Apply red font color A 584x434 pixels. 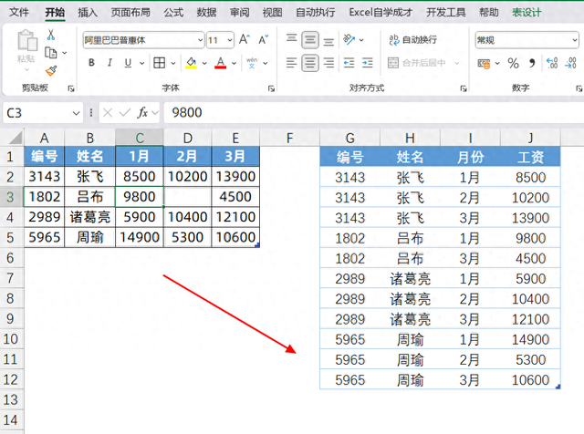pos(221,63)
